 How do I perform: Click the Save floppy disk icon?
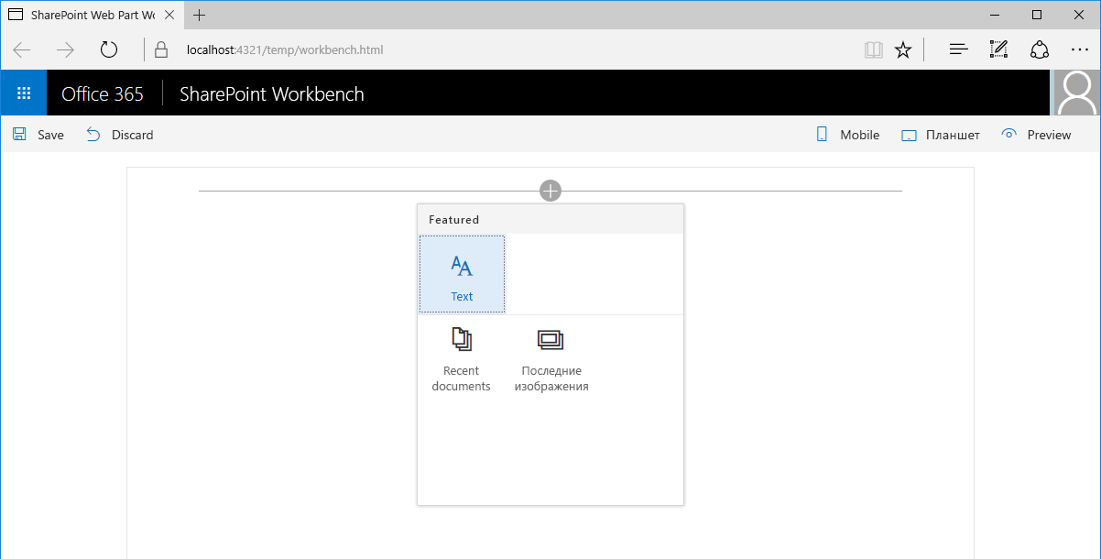(19, 135)
